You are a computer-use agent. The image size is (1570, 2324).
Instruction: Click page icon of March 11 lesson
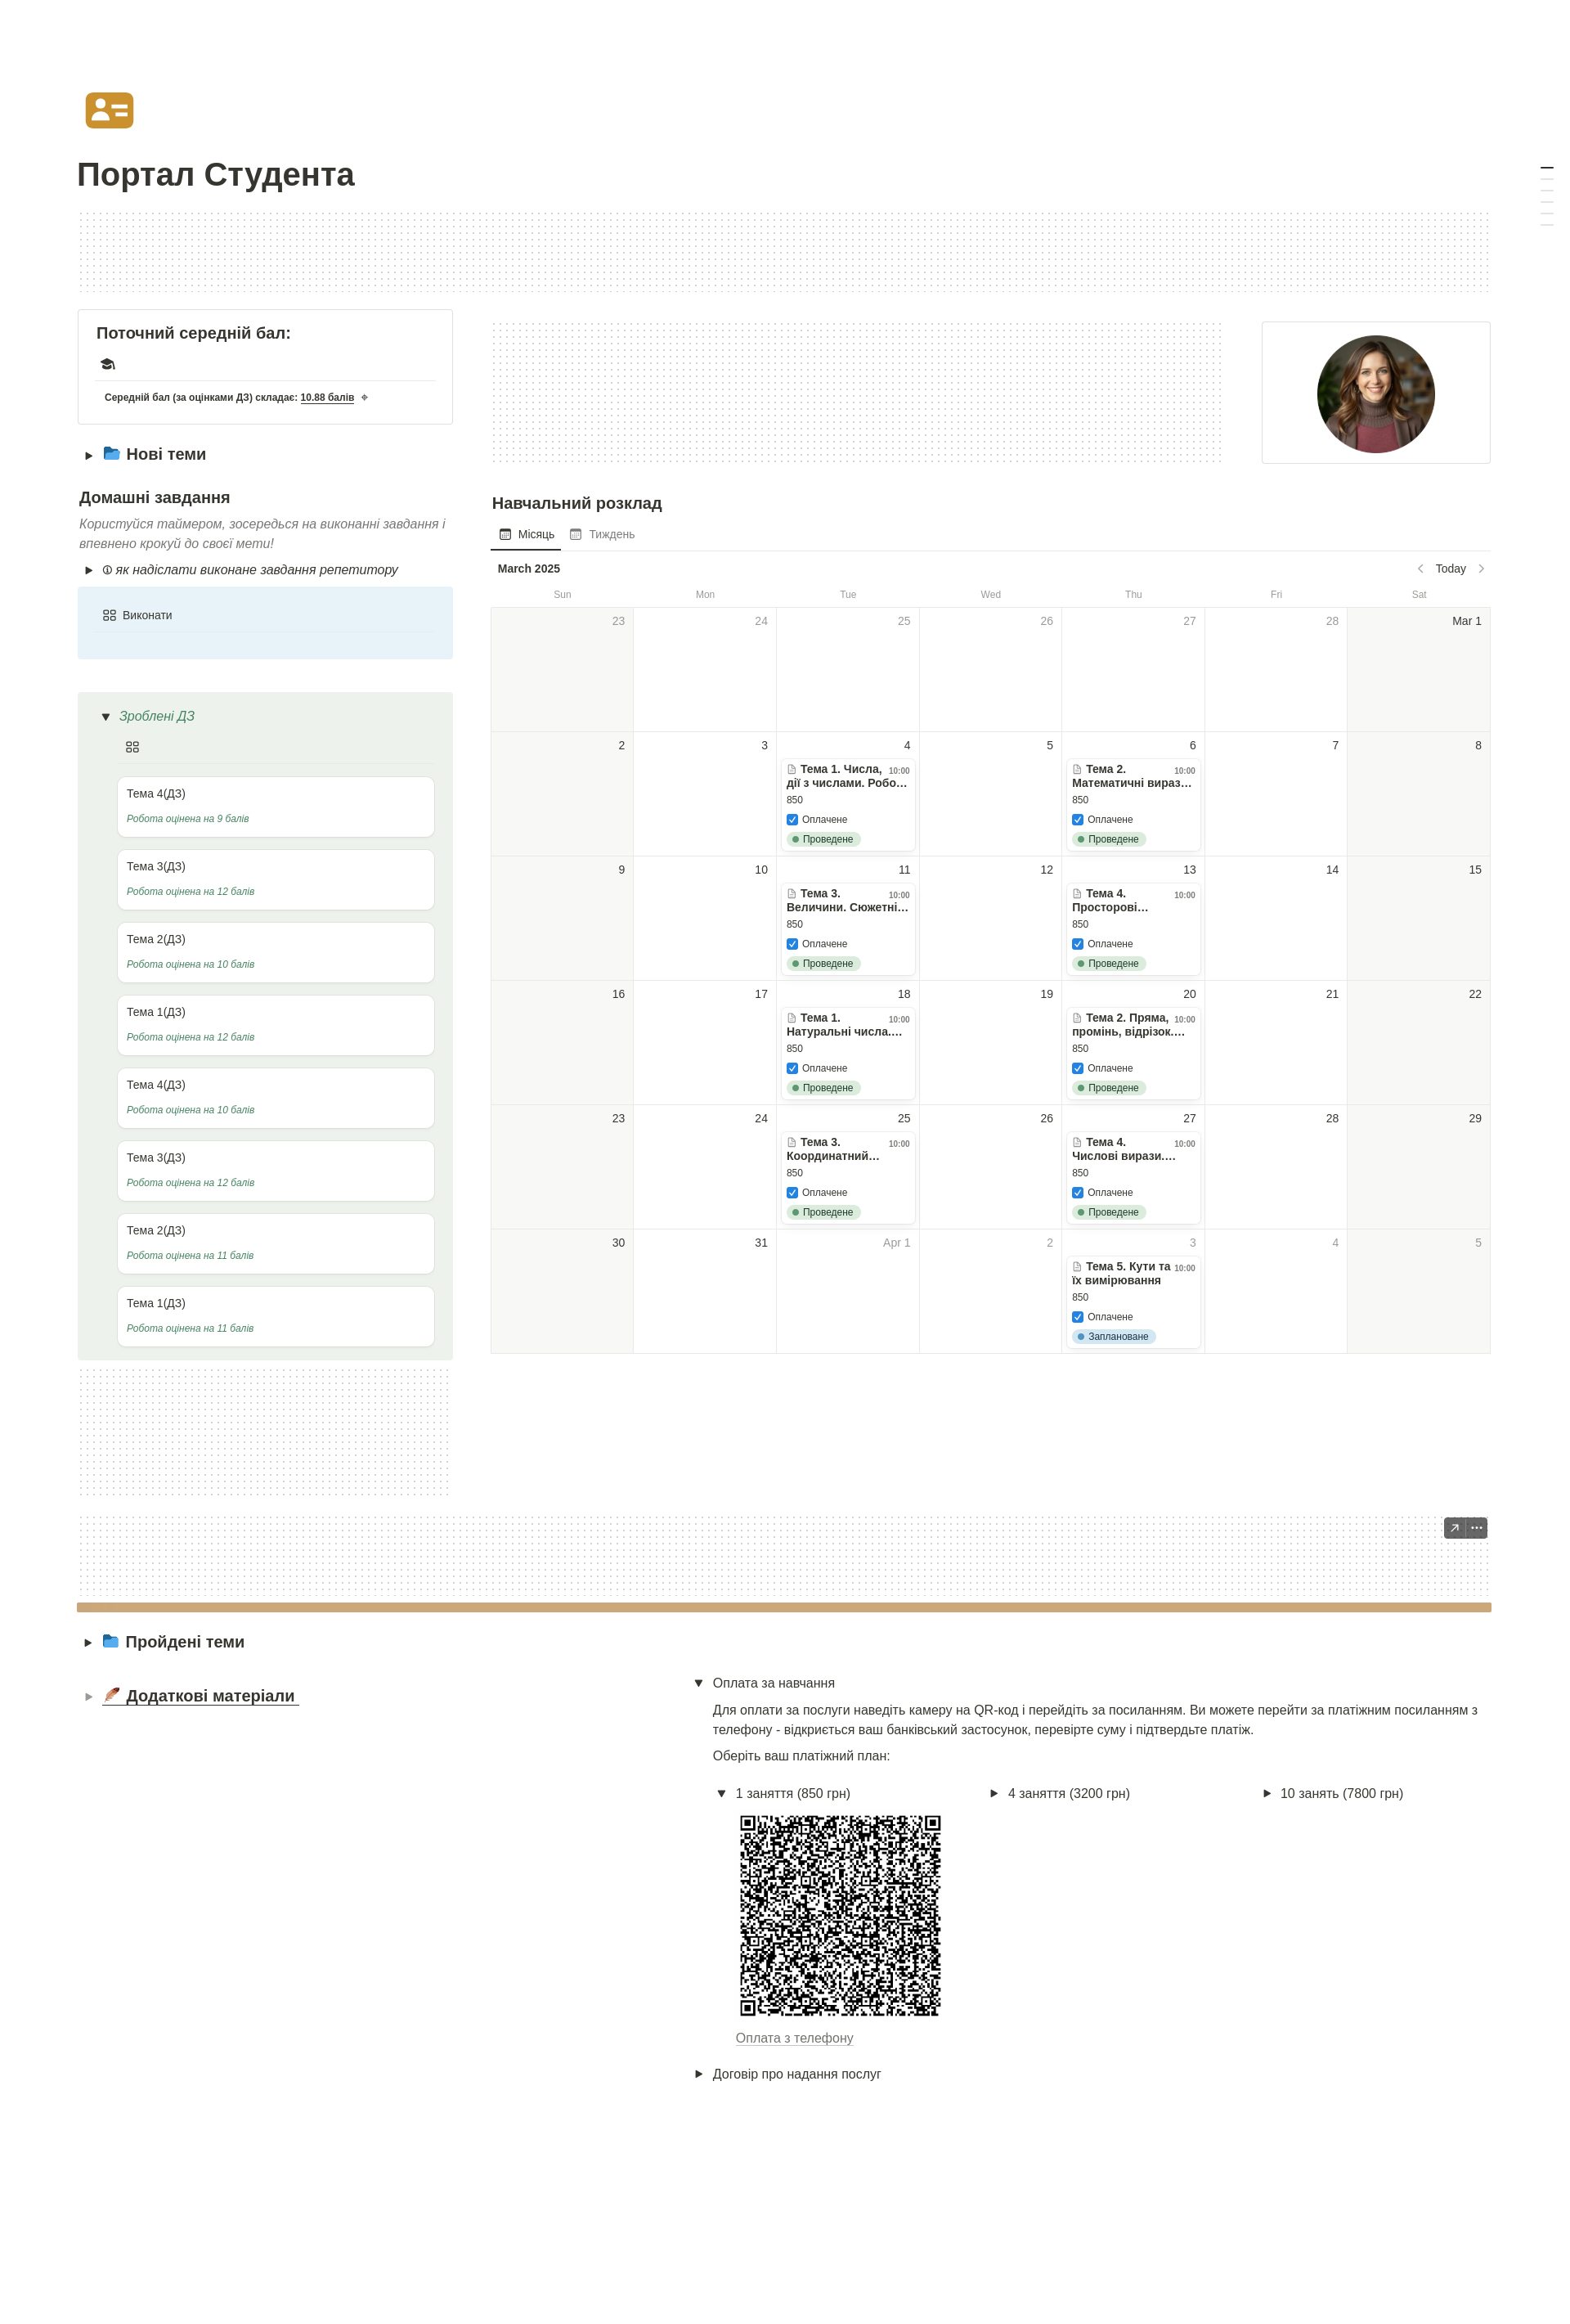click(x=792, y=893)
